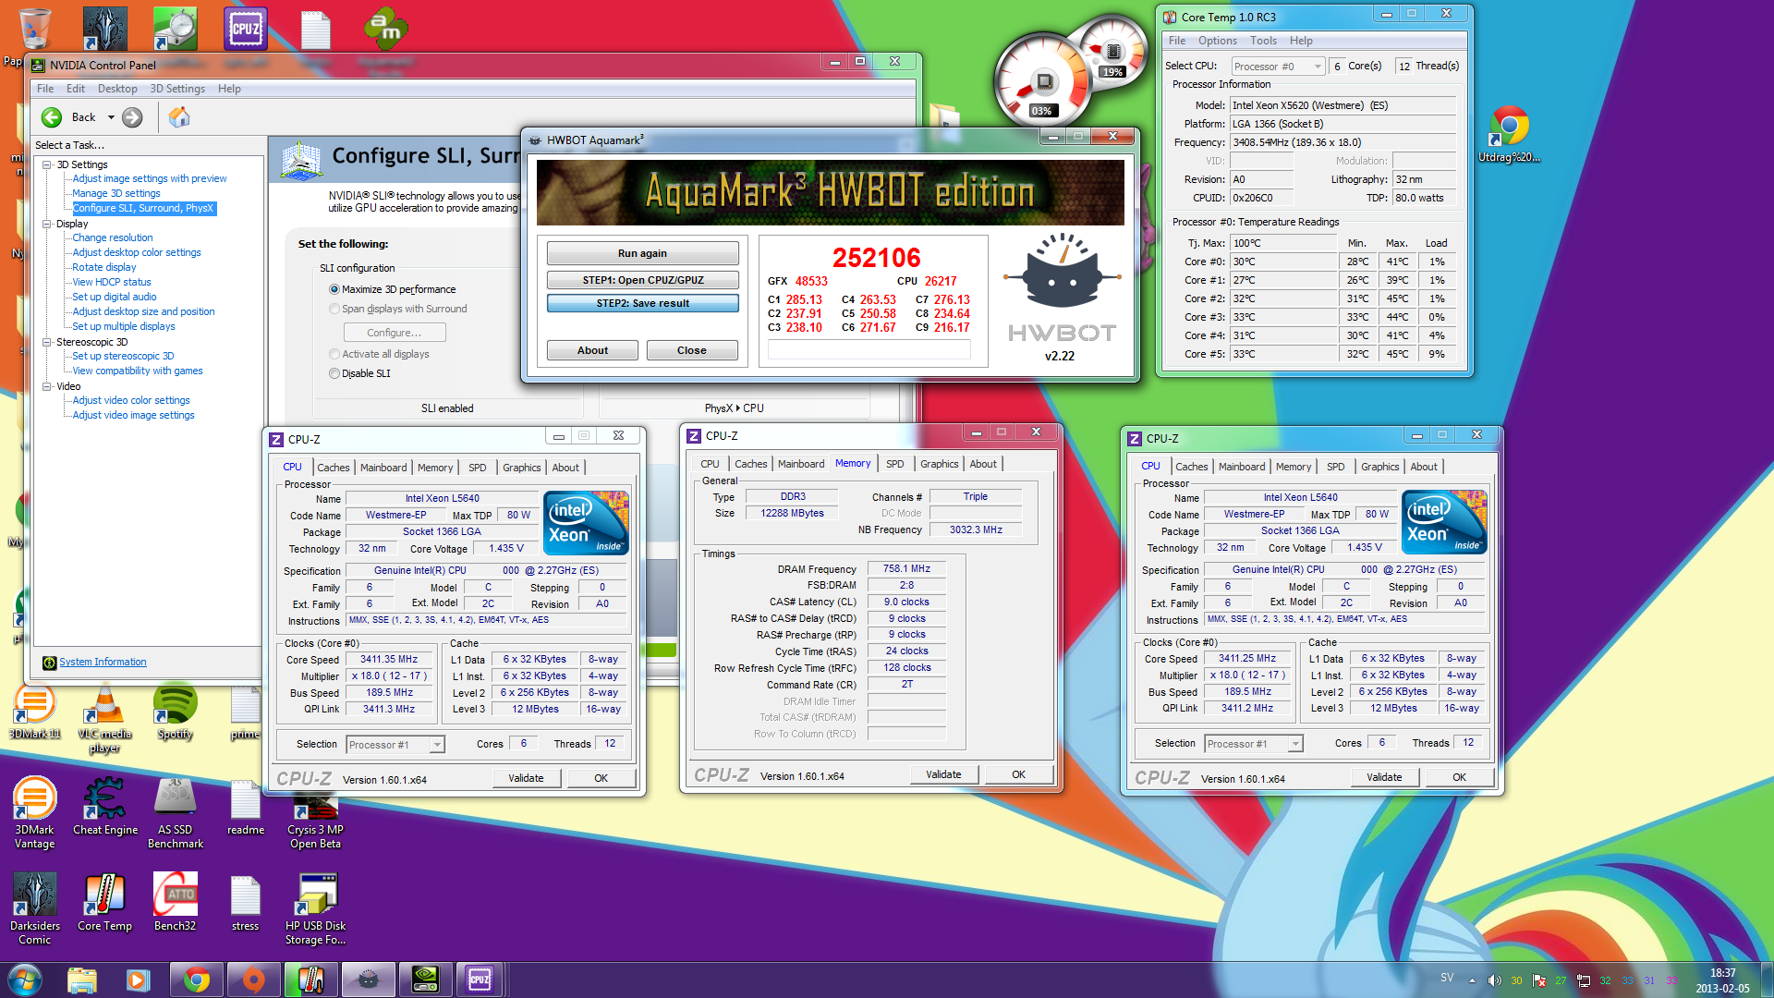Click the NVIDIA Control Panel home icon
The image size is (1774, 998).
[x=179, y=116]
